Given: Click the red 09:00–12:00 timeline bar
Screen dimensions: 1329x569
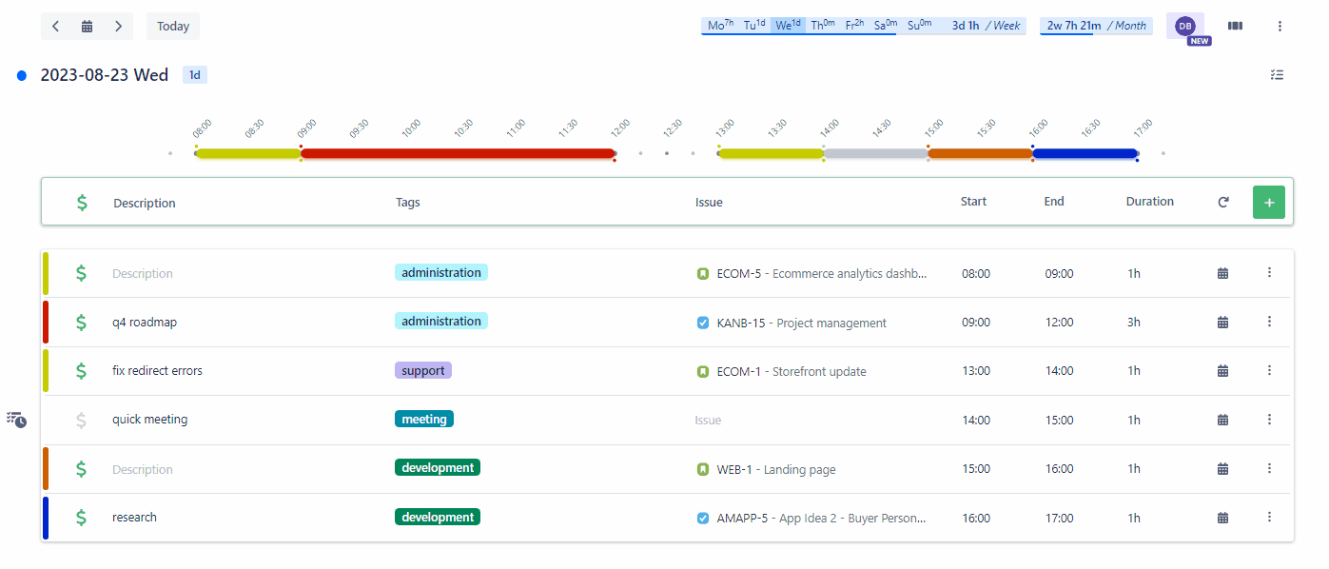Looking at the screenshot, I should click(458, 153).
